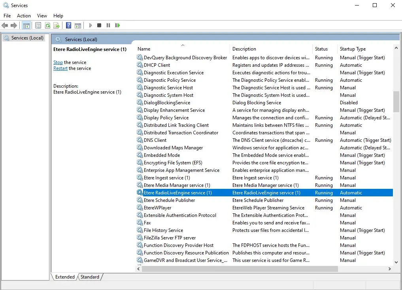The width and height of the screenshot is (402, 290).
Task: Open Help via blue question icon
Action: (x=68, y=26)
